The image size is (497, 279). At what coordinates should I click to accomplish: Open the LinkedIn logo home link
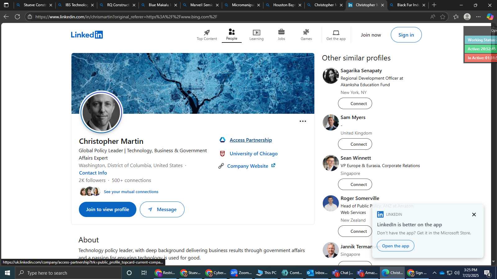pyautogui.click(x=87, y=35)
